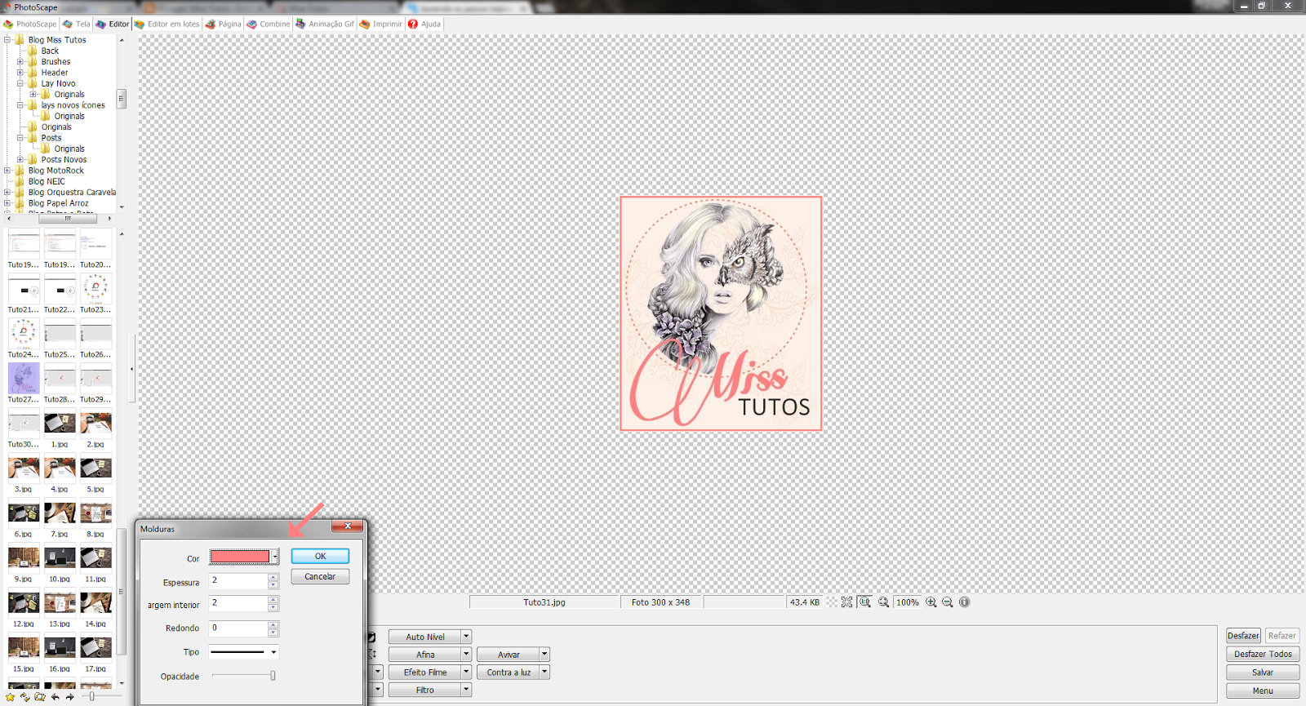
Task: Click the Ajuda help icon
Action: pos(413,24)
